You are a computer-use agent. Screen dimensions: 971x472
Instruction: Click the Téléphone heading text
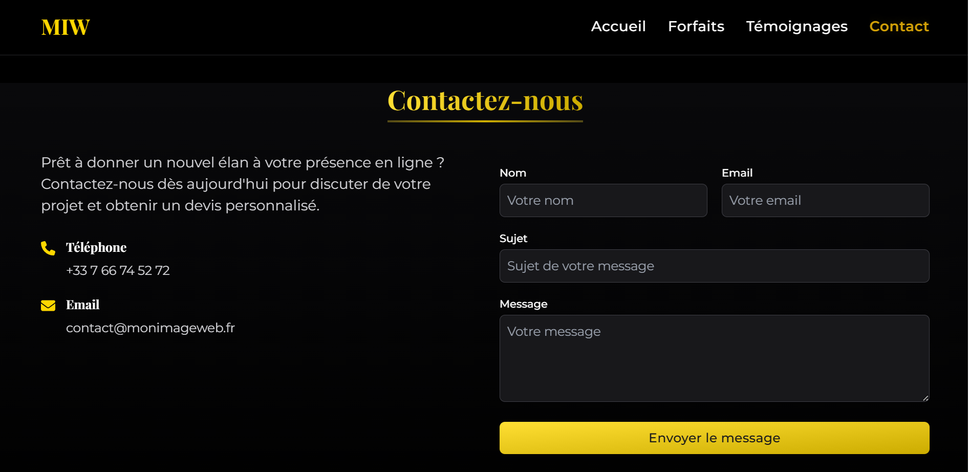[96, 247]
